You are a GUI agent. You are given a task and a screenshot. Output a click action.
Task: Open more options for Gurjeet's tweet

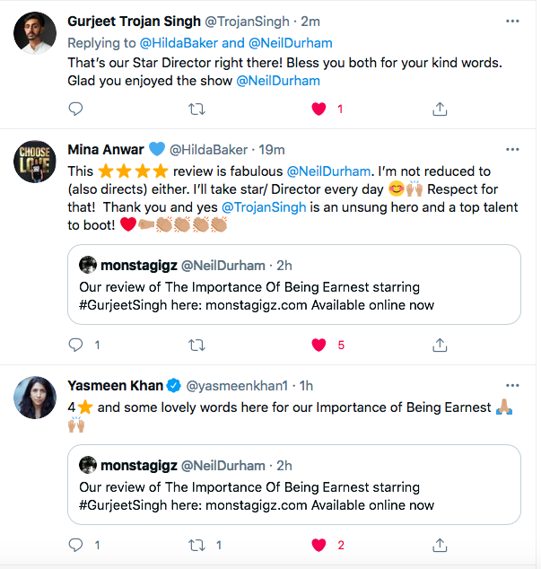tap(511, 21)
